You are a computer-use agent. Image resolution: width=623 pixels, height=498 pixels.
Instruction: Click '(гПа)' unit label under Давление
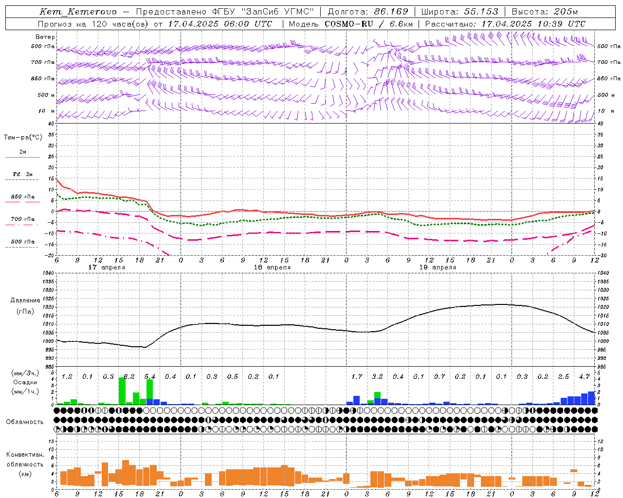pos(25,312)
